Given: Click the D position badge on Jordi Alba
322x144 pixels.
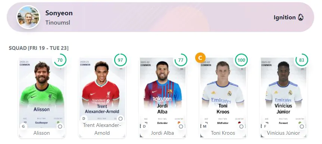Looking at the screenshot, I should (144, 127).
